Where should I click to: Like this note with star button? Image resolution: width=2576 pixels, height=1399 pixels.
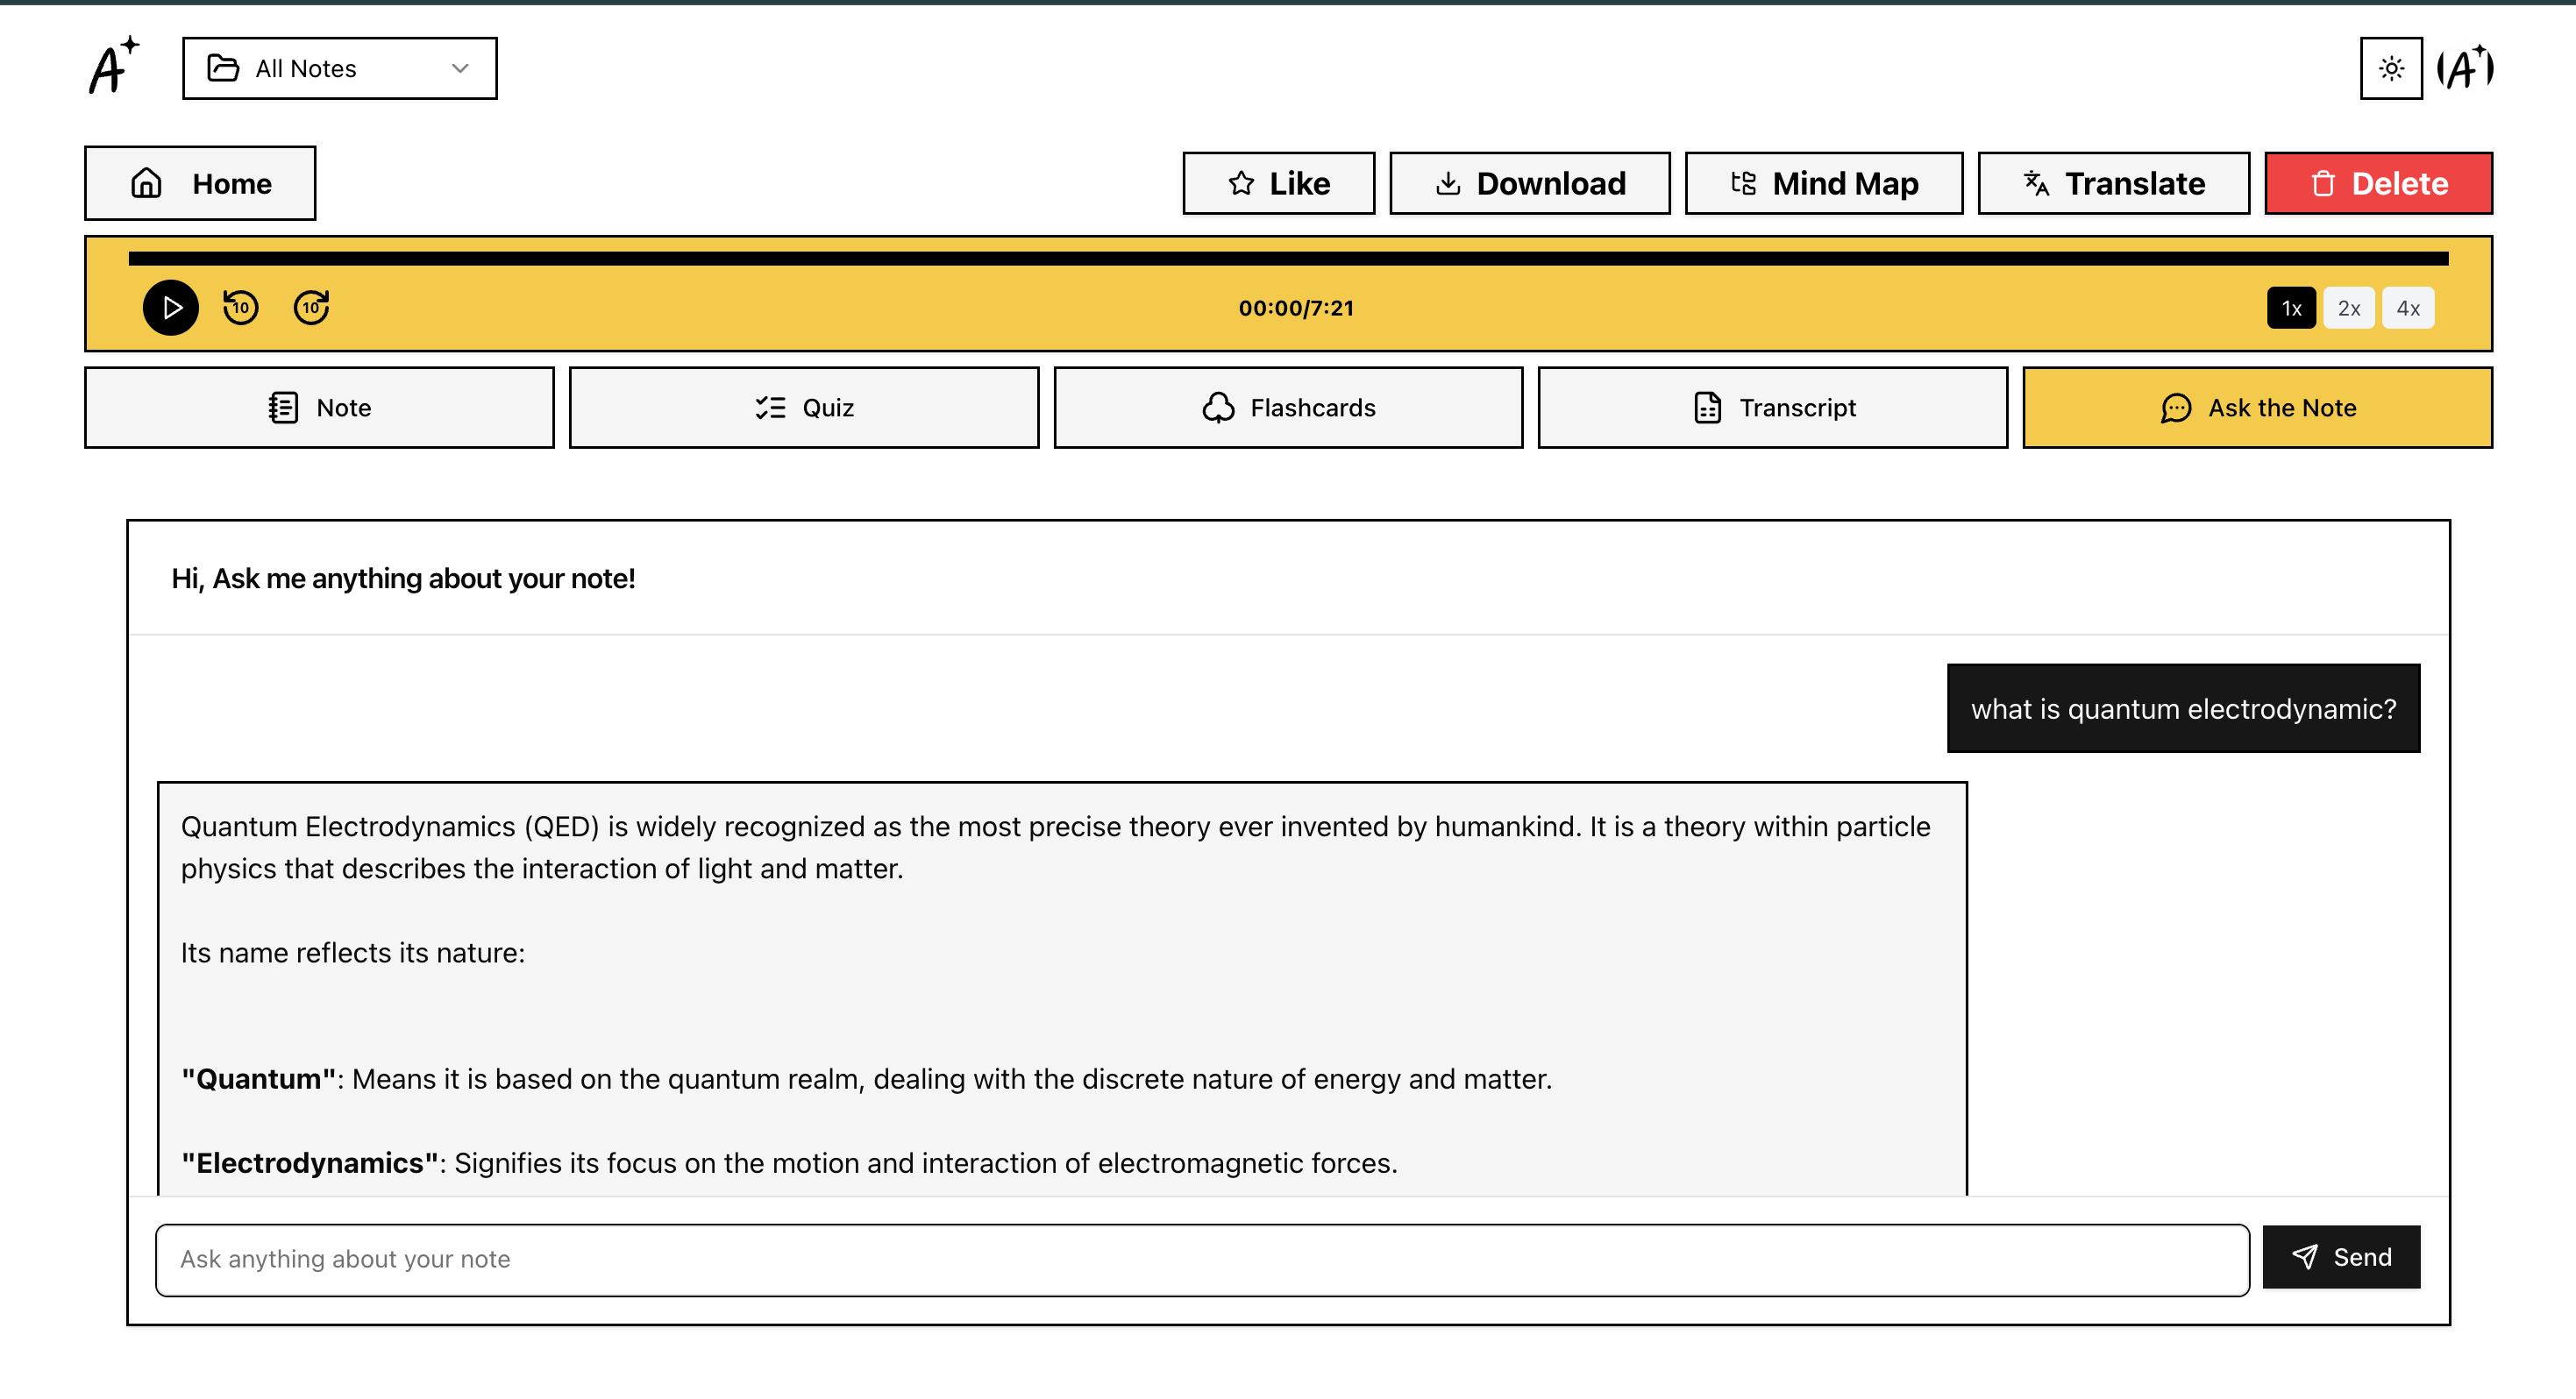[x=1278, y=183]
